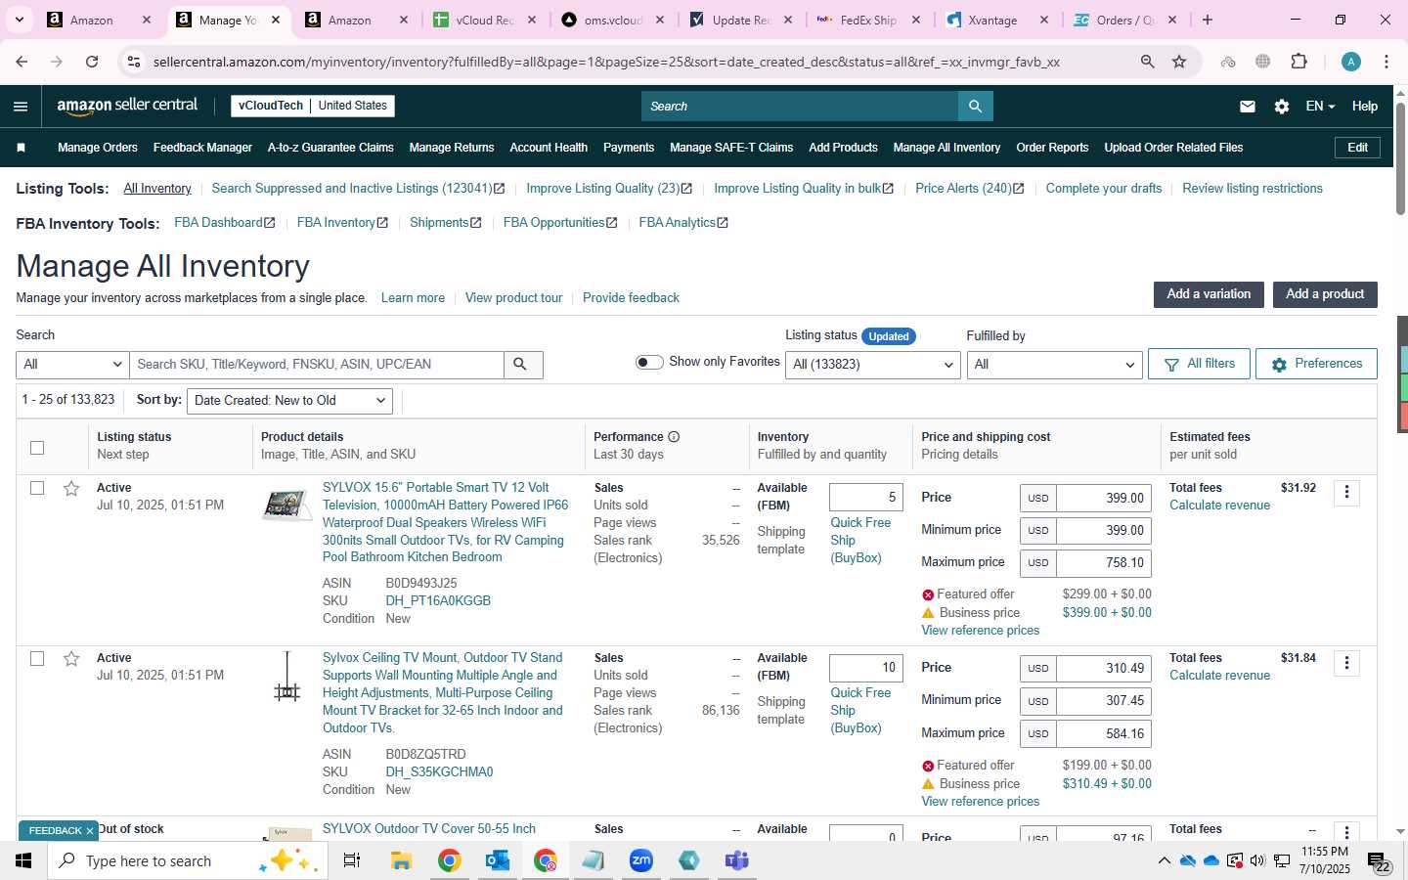The width and height of the screenshot is (1408, 880).
Task: Click the header Search box
Action: 800,106
